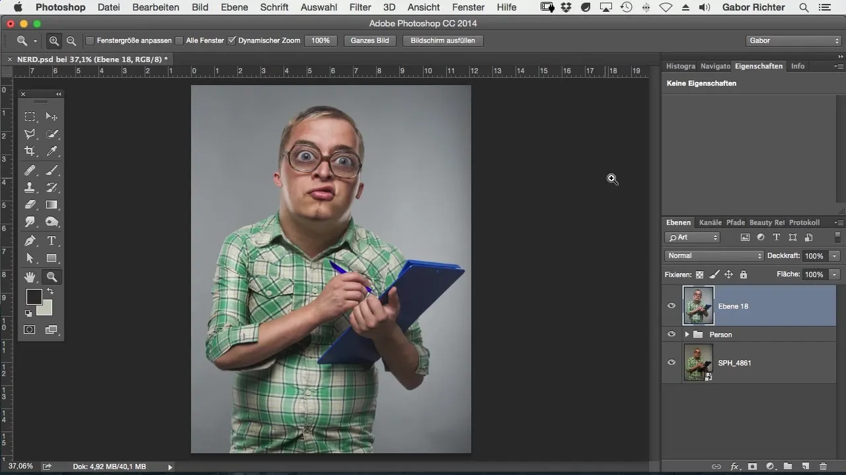The image size is (846, 475).
Task: Switch to the Pfade tab
Action: (736, 223)
